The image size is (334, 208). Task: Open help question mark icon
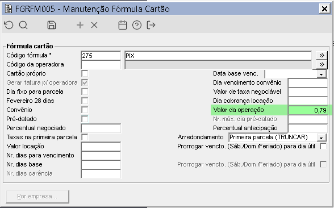tap(137, 25)
